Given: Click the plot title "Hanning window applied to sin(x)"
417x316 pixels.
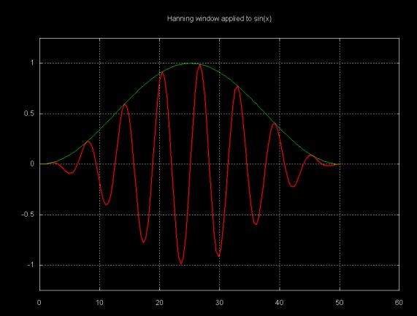Looking at the screenshot, I should [219, 19].
